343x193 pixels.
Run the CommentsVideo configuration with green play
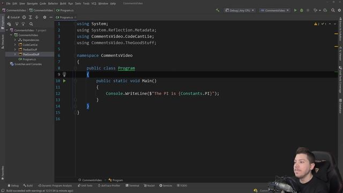tap(295, 10)
